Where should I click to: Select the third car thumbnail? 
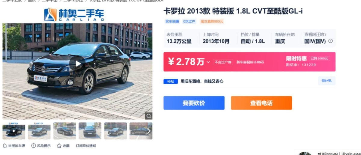(65, 131)
